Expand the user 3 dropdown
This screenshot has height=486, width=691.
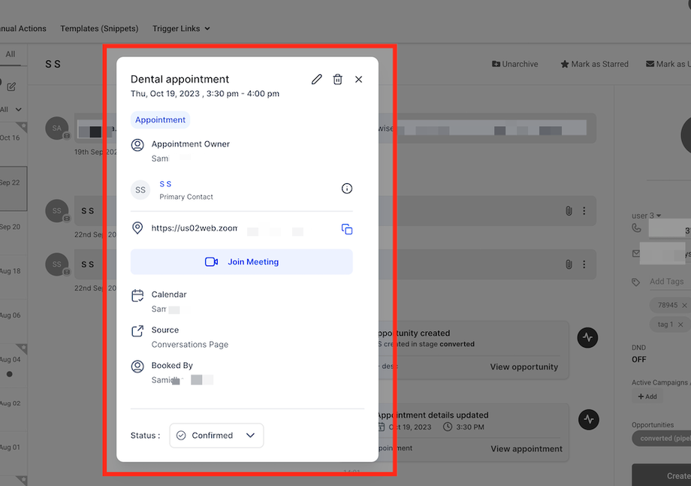coord(646,216)
